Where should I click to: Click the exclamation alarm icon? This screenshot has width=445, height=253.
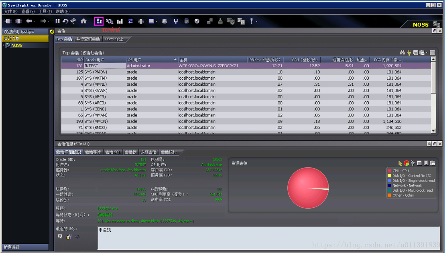(252, 21)
